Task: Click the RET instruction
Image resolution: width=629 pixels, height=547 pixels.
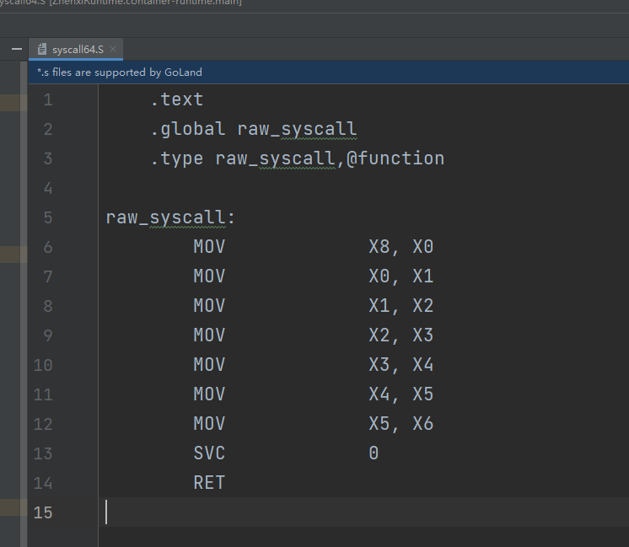Action: click(x=209, y=483)
